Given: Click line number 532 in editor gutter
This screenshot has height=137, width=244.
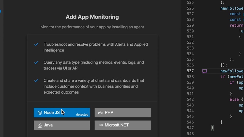Looking at the screenshot, I should (x=190, y=42).
